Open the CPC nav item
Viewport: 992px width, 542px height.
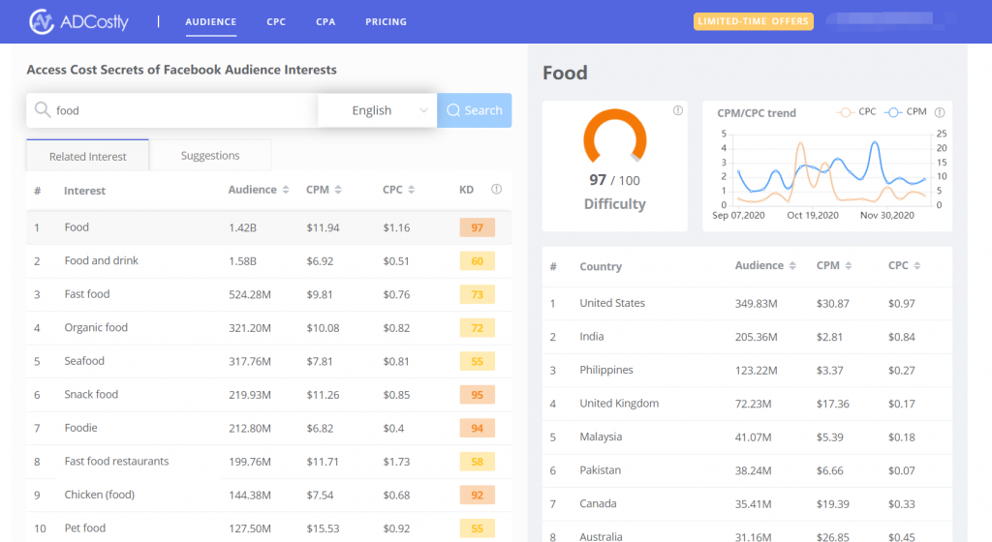click(x=276, y=21)
